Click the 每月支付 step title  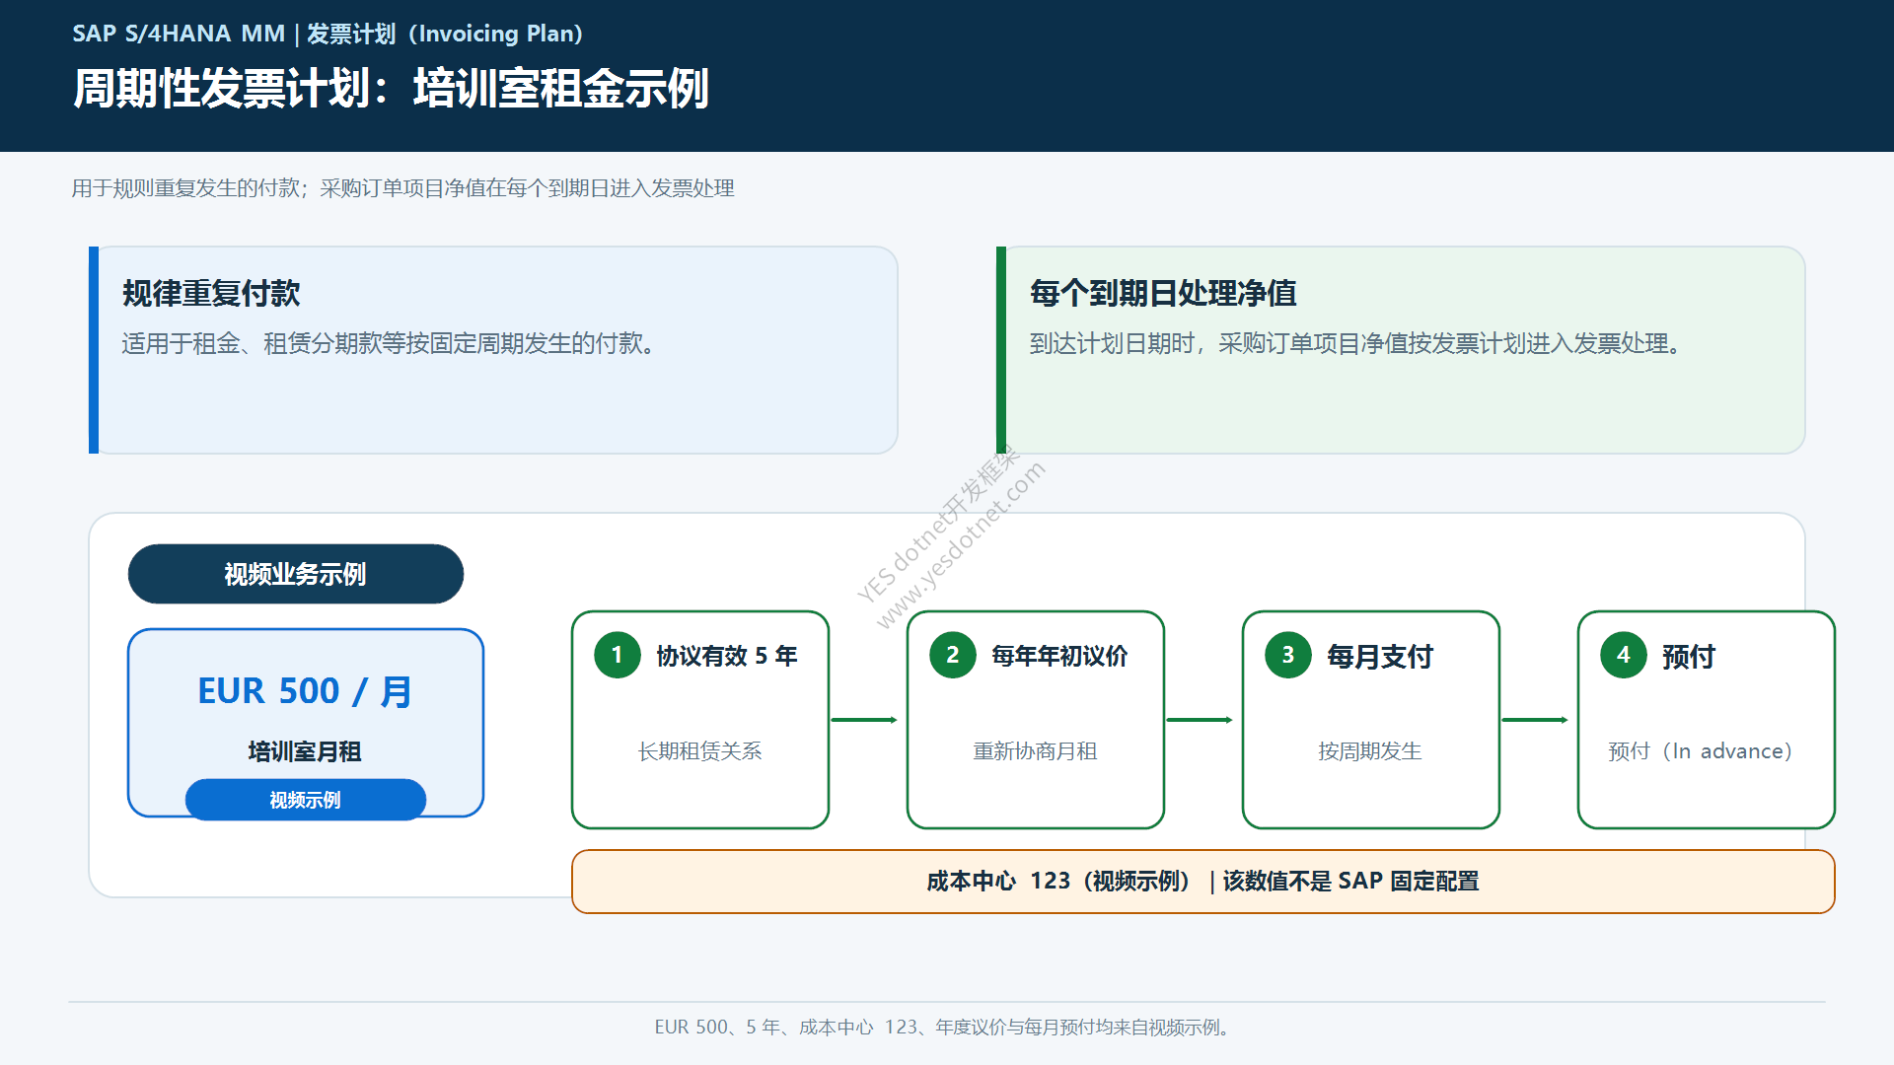tap(1380, 656)
